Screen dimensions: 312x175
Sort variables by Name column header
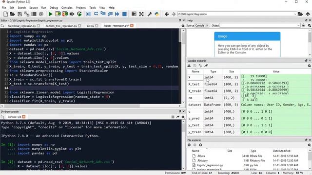click(195, 71)
